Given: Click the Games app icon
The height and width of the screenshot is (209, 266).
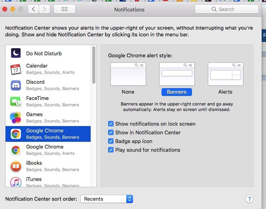Looking at the screenshot, I should (15, 118).
